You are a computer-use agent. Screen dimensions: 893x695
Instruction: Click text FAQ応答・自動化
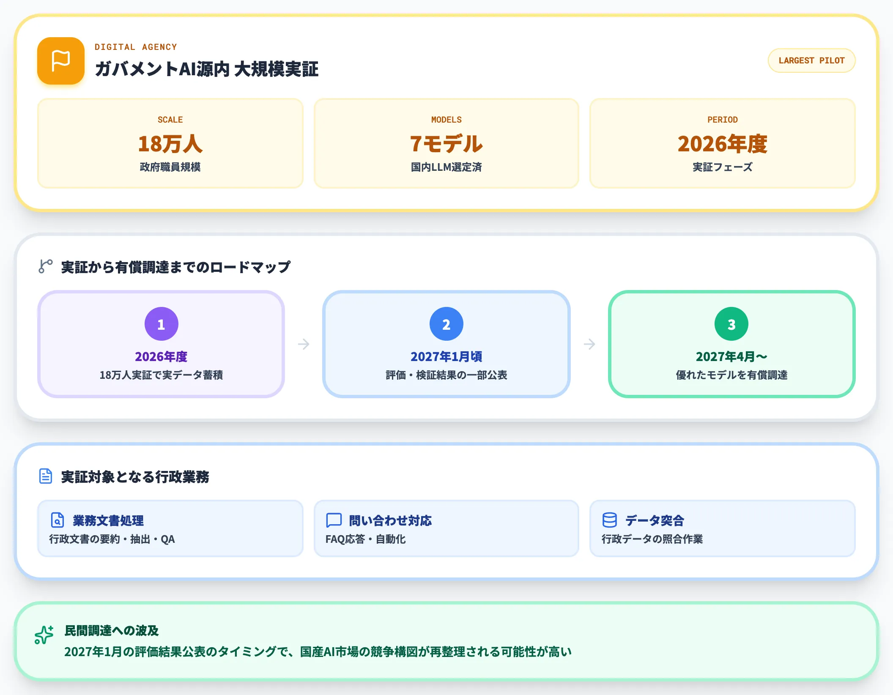[x=365, y=539]
